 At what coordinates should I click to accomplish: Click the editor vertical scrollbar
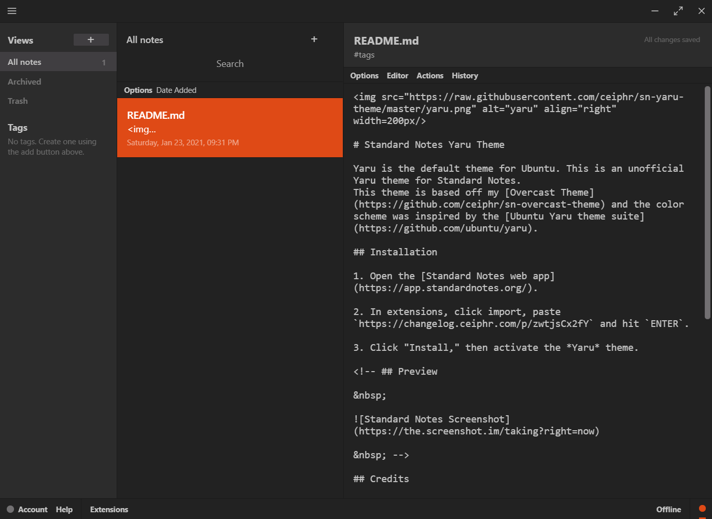coord(707,202)
